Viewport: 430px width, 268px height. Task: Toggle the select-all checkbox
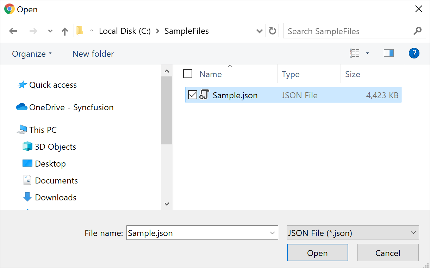[188, 74]
